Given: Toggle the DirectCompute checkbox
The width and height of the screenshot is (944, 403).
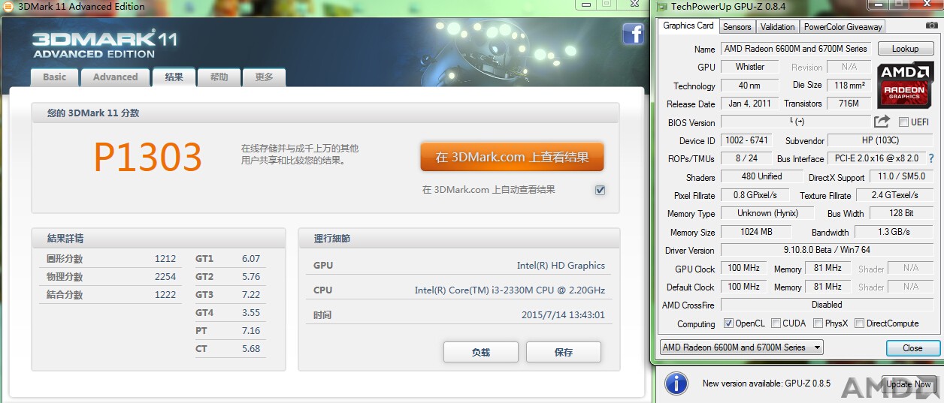Looking at the screenshot, I should [859, 323].
